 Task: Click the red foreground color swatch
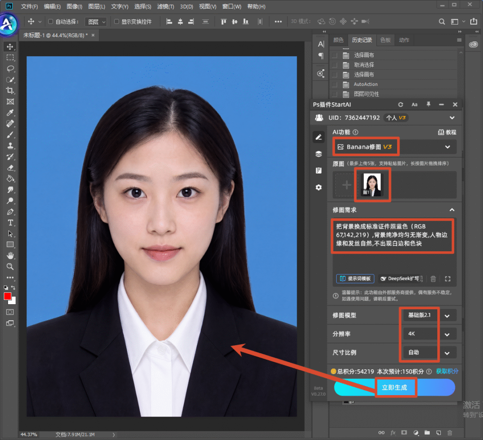8,296
